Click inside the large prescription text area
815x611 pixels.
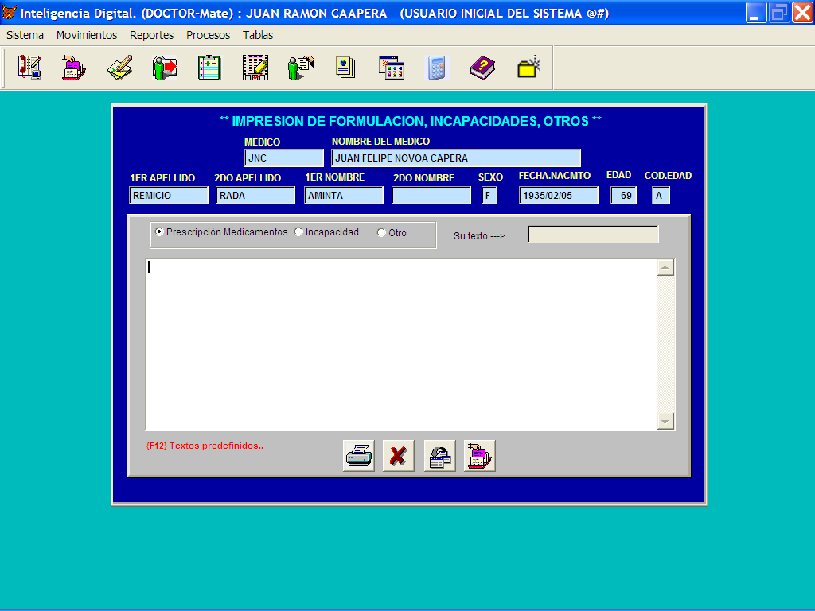tap(402, 344)
